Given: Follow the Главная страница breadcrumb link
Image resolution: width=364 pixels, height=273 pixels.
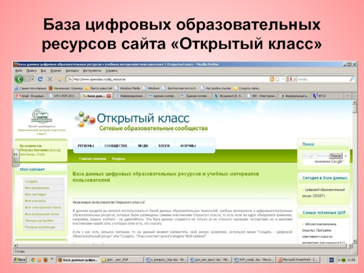Looking at the screenshot, I should click(x=92, y=159).
